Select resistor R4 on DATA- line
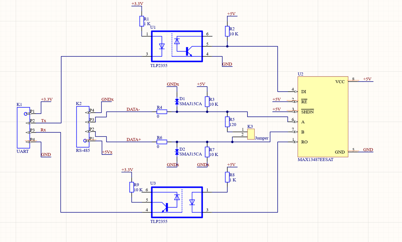402x242 pixels. point(162,112)
